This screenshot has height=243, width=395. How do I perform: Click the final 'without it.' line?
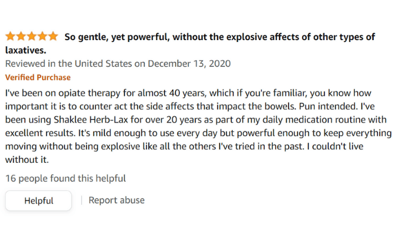(27, 160)
